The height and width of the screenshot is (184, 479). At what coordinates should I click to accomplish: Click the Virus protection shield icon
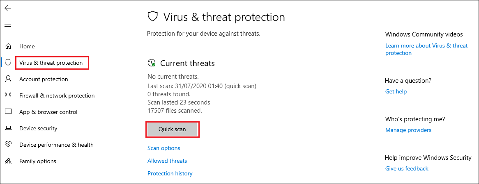[8, 63]
